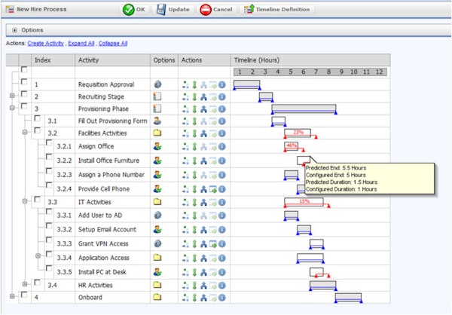Click the Update toolbar button
Image resolution: width=452 pixels, height=315 pixels.
(x=173, y=10)
